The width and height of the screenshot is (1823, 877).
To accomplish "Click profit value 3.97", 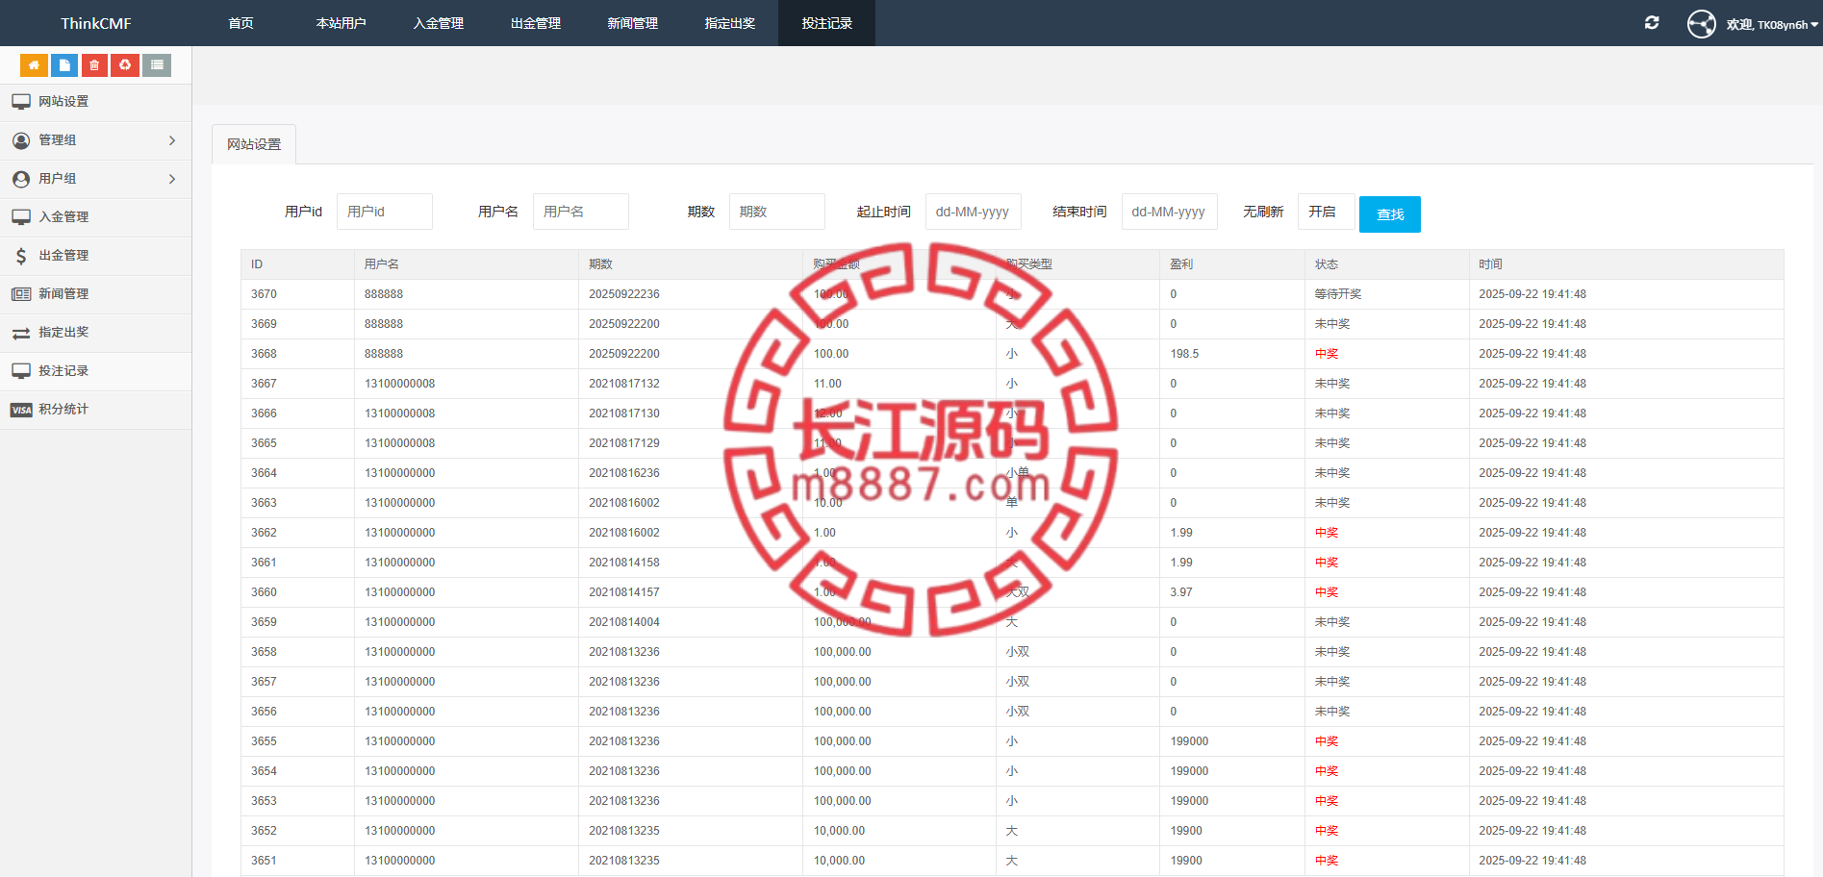I will point(1181,592).
